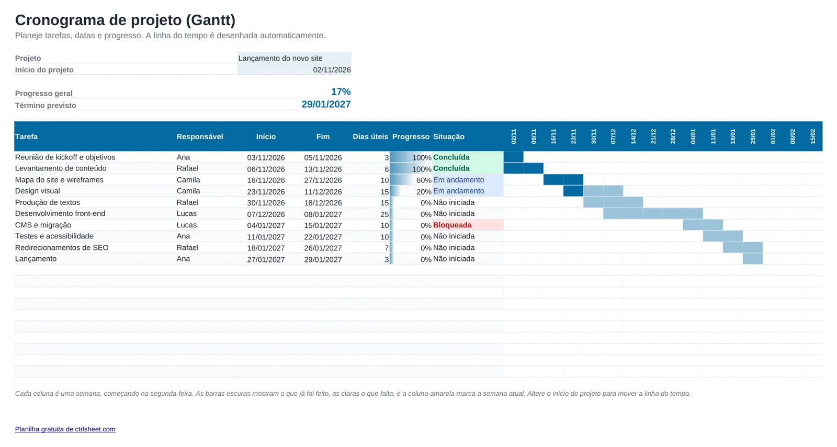
Task: Select the project name field Lançamento do novo site
Action: 295,58
